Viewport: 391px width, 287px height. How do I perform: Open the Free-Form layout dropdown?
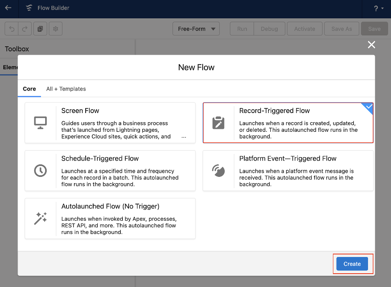(x=196, y=28)
